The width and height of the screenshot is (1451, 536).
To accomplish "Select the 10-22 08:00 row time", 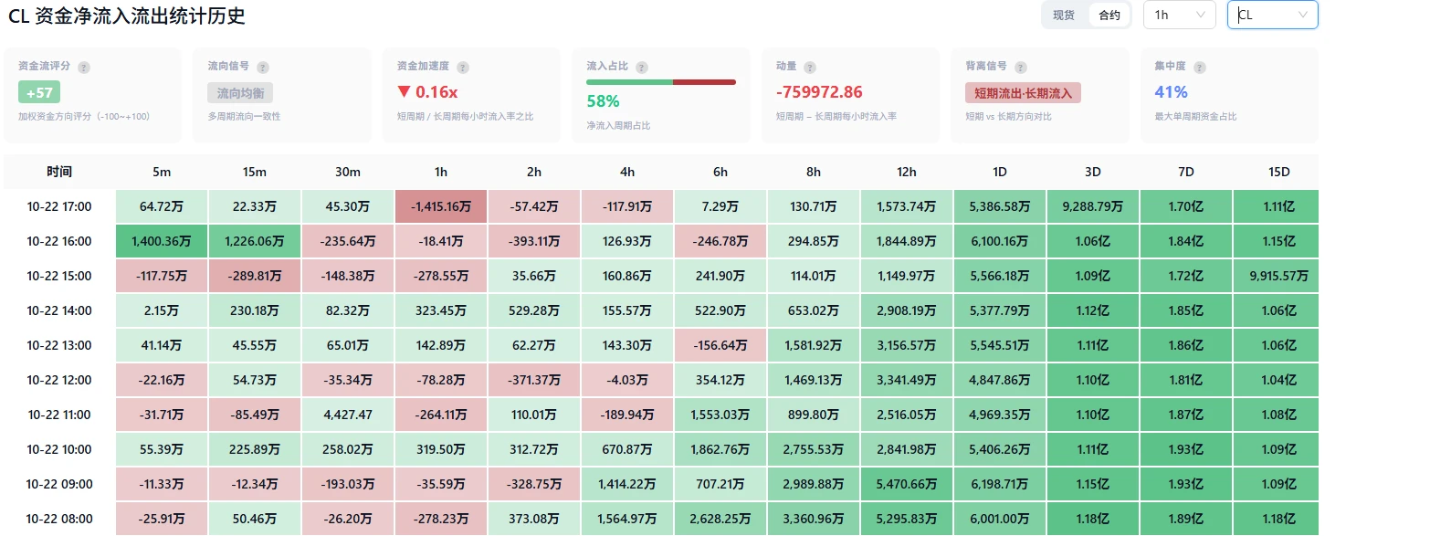I will point(59,519).
